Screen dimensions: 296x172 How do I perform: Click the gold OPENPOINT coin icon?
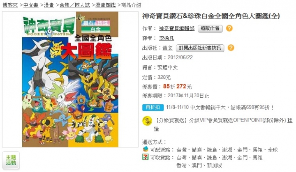[x=147, y=121]
